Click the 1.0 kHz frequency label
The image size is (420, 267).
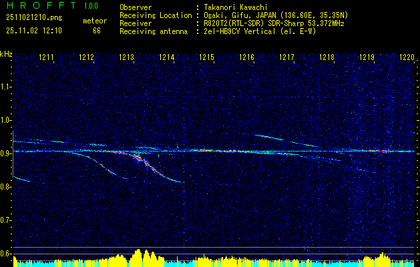point(5,121)
